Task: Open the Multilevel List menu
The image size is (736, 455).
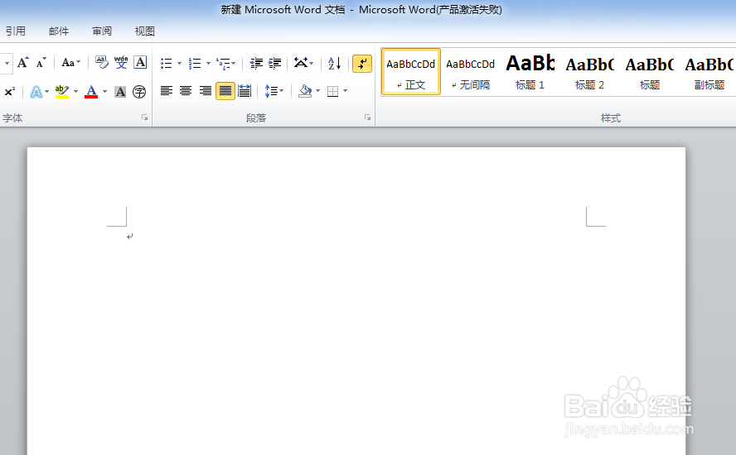Action: coord(225,63)
